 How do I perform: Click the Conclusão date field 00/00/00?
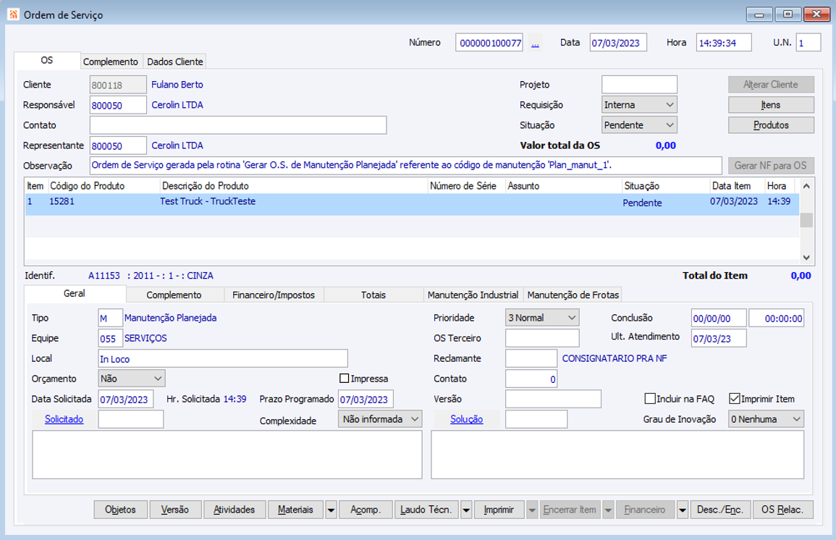click(x=719, y=318)
